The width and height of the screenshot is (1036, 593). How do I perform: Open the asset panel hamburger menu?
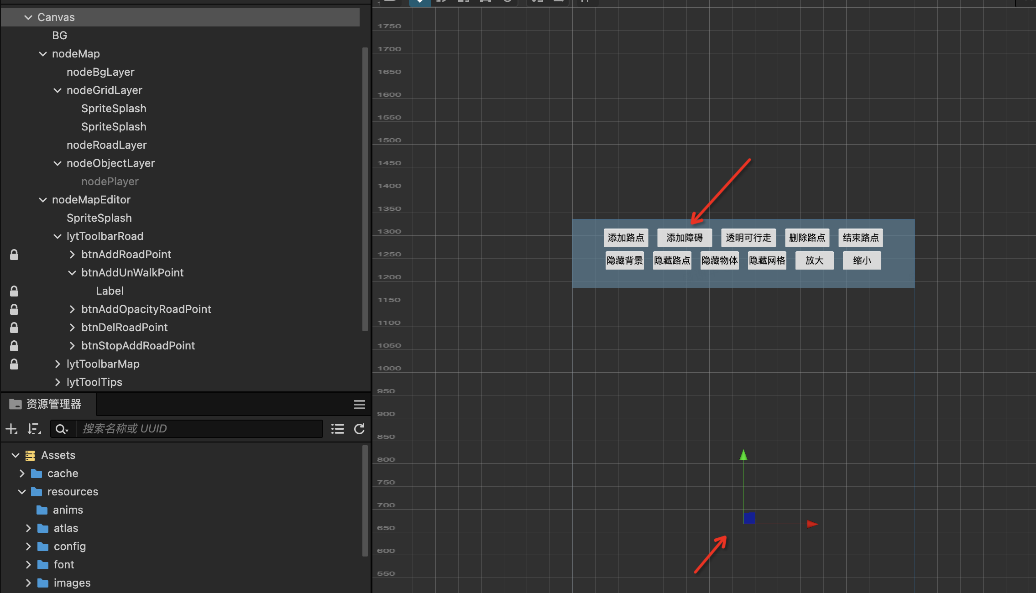tap(359, 405)
